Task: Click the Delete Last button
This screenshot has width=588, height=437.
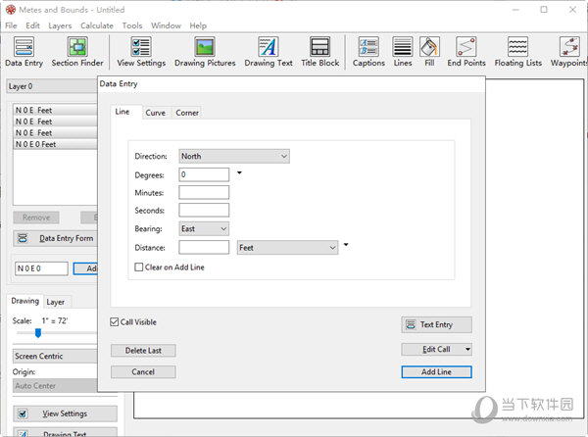Action: click(x=143, y=351)
